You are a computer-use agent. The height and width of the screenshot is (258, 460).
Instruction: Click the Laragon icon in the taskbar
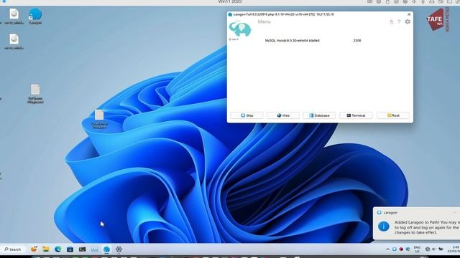(x=106, y=249)
